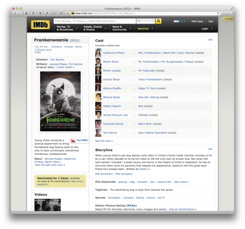The image size is (245, 229).
Task: Open the Plot Summary link
Action: (x=104, y=174)
